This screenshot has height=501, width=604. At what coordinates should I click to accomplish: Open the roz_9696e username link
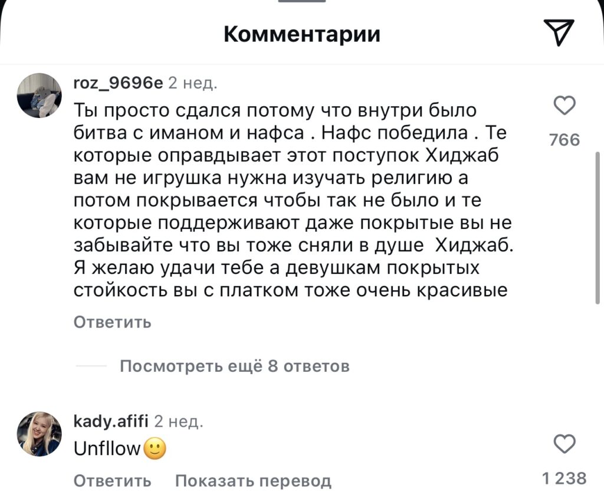pyautogui.click(x=118, y=83)
